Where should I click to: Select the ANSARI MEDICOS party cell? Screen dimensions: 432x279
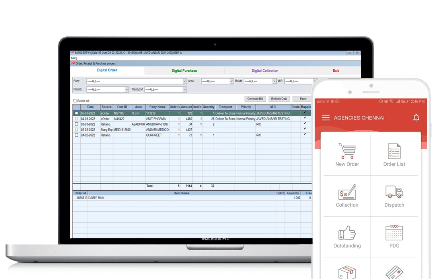[x=157, y=130]
